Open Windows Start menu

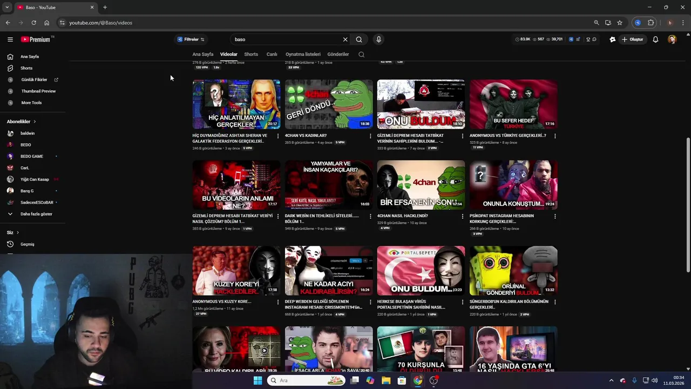[x=258, y=380]
